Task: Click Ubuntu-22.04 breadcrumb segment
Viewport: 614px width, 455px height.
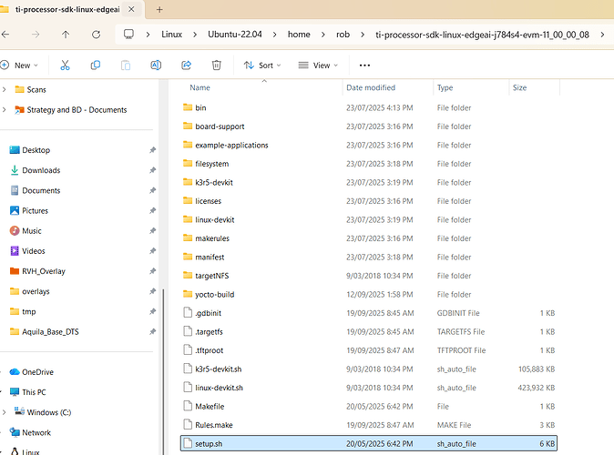Action: click(x=235, y=35)
